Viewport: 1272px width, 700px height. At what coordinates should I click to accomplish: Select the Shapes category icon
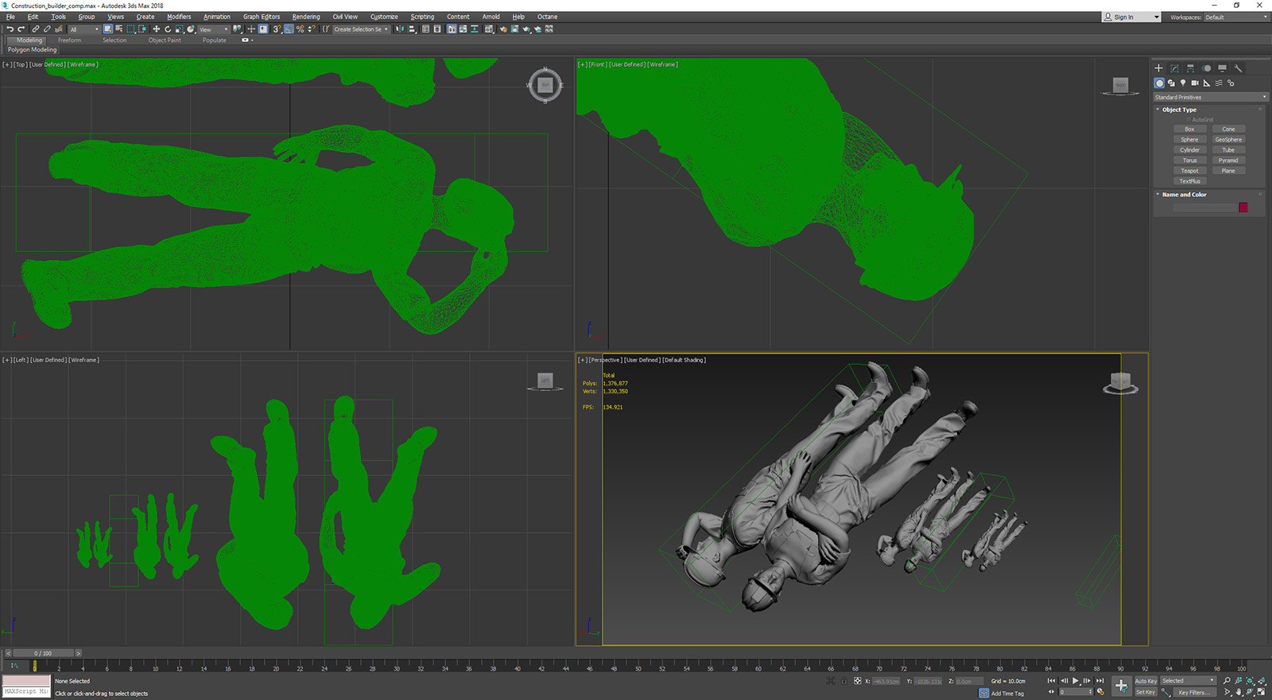tap(1171, 83)
